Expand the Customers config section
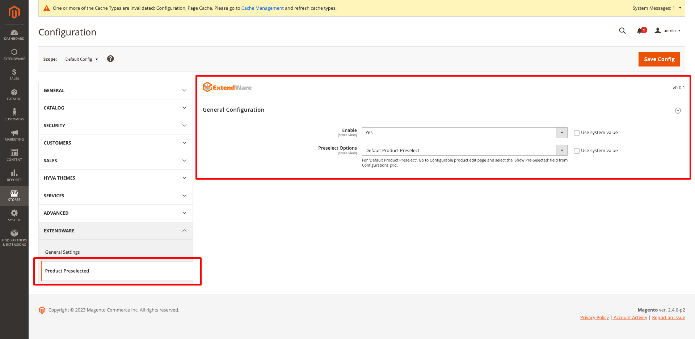695x339 pixels. (115, 143)
